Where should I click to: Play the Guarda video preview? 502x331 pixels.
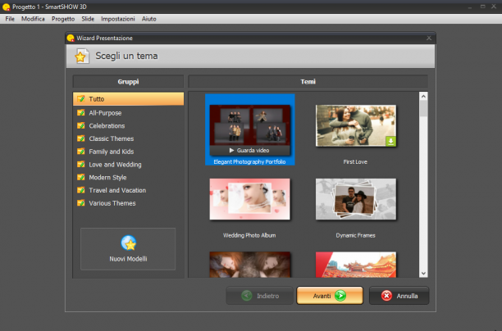(x=249, y=150)
